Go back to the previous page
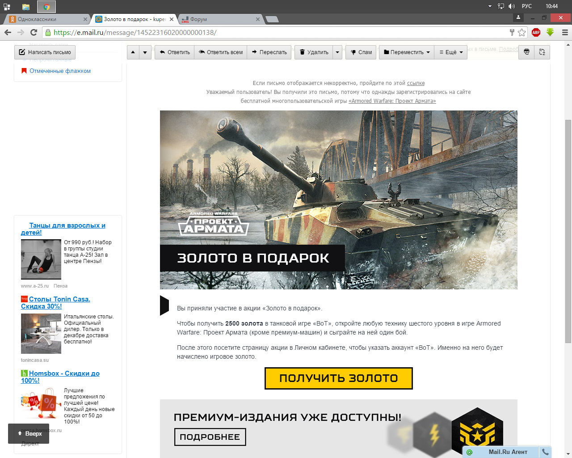Viewport: 572px width, 458px height. tap(8, 32)
